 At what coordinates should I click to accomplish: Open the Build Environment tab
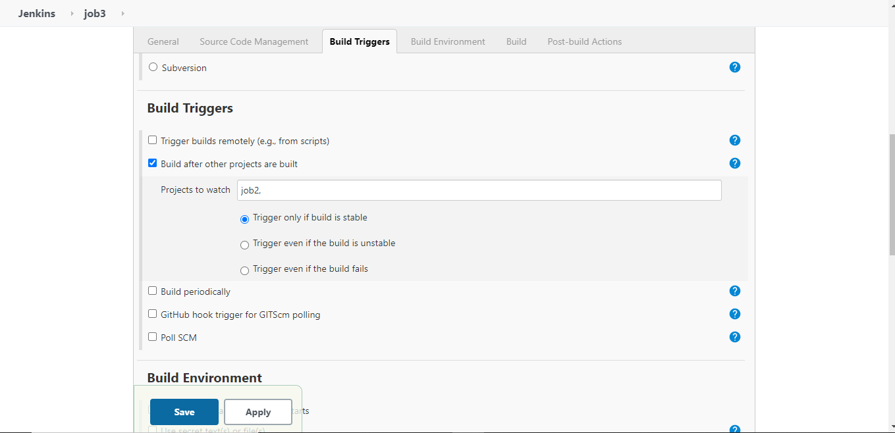[x=448, y=41]
